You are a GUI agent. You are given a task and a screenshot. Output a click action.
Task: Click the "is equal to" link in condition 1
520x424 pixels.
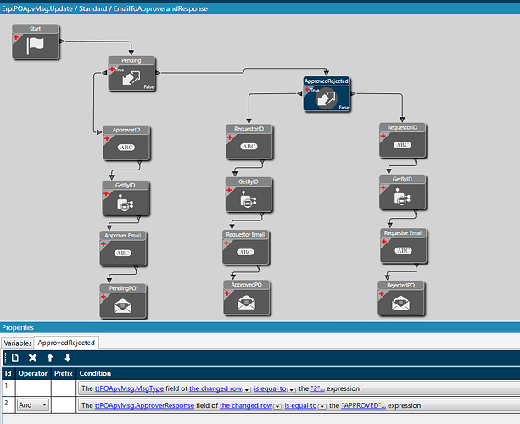tap(270, 388)
